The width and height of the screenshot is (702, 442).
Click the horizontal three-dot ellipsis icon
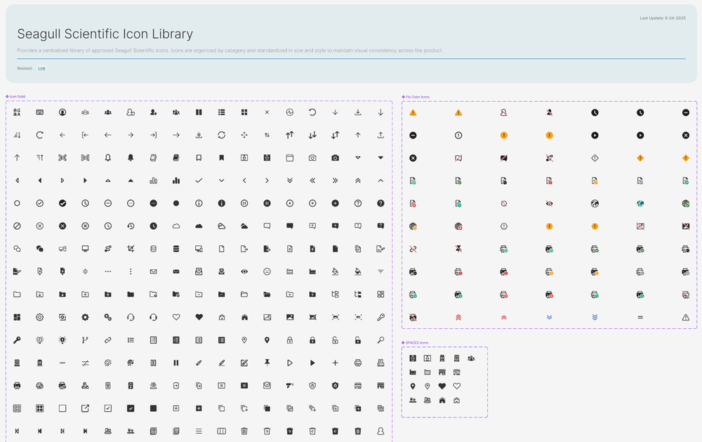pos(108,272)
